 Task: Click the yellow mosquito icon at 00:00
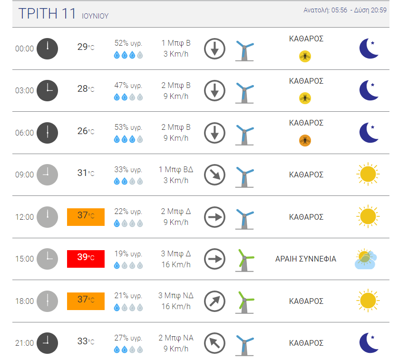click(305, 57)
